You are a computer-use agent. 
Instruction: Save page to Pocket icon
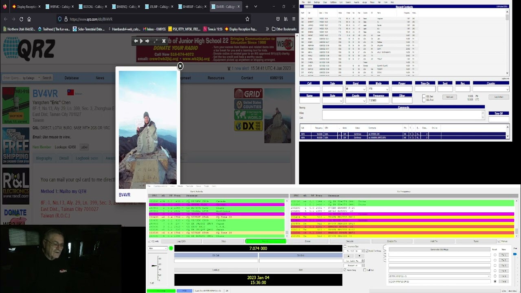278,19
